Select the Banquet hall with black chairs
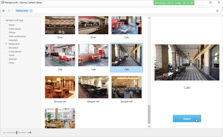Screen dimensions: 223x137 point(93,87)
